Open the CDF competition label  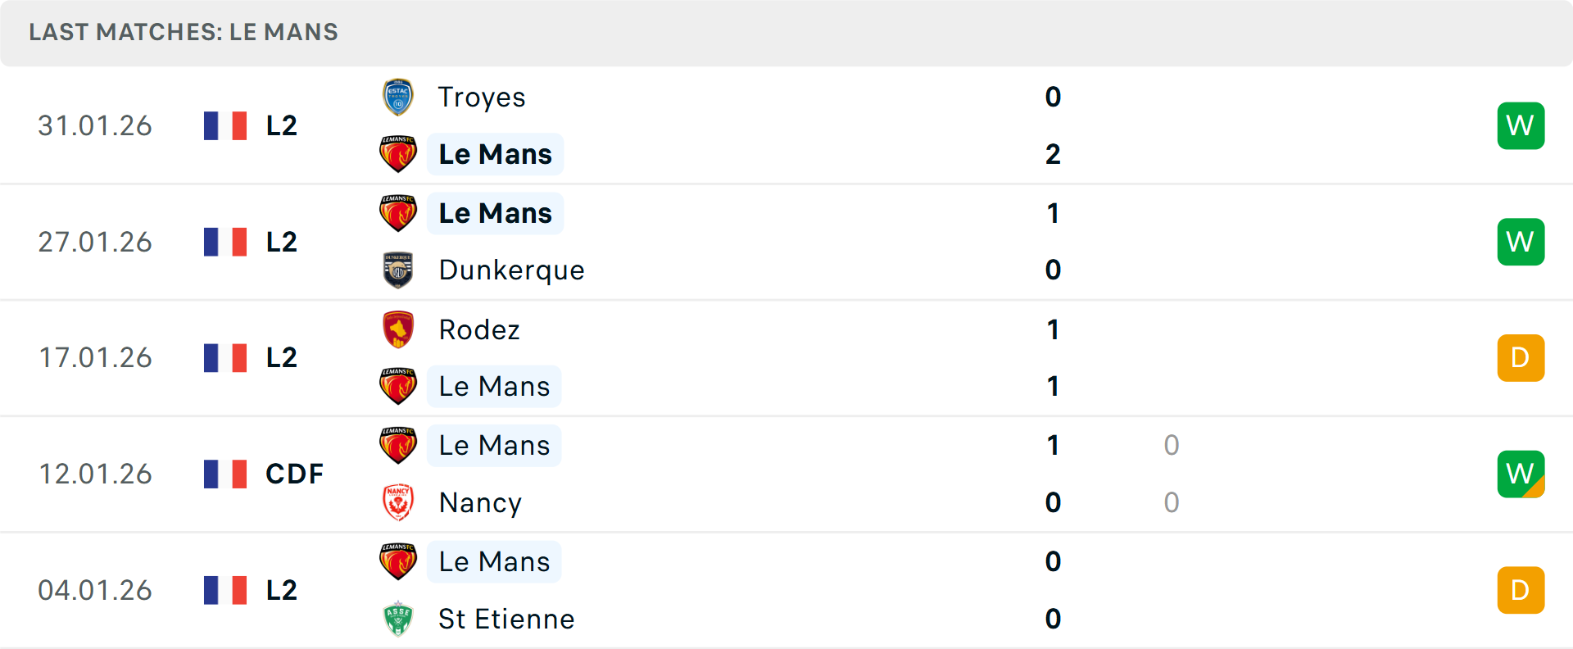pyautogui.click(x=294, y=474)
